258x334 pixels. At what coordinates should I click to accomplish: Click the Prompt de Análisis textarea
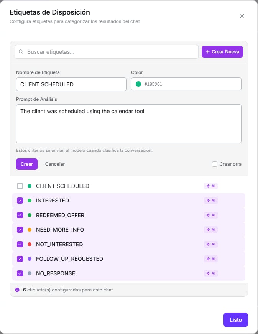click(128, 124)
